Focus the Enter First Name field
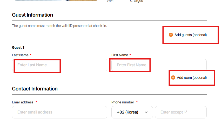This screenshot has width=222, height=134. coord(159,65)
